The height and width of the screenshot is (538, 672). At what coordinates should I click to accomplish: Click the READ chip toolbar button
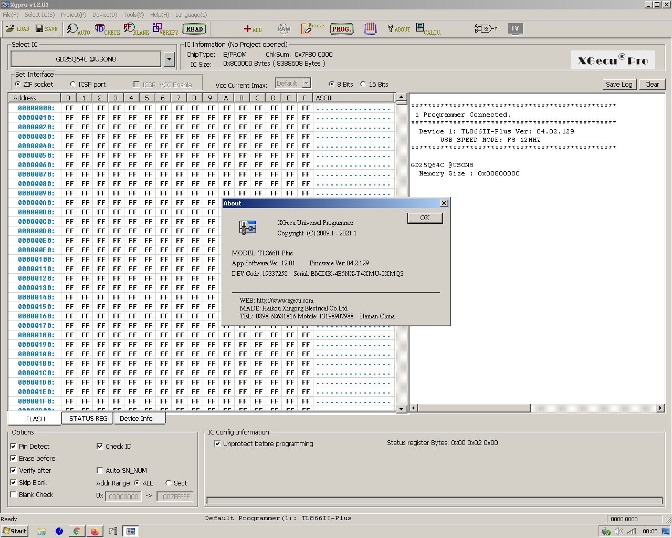[x=194, y=29]
